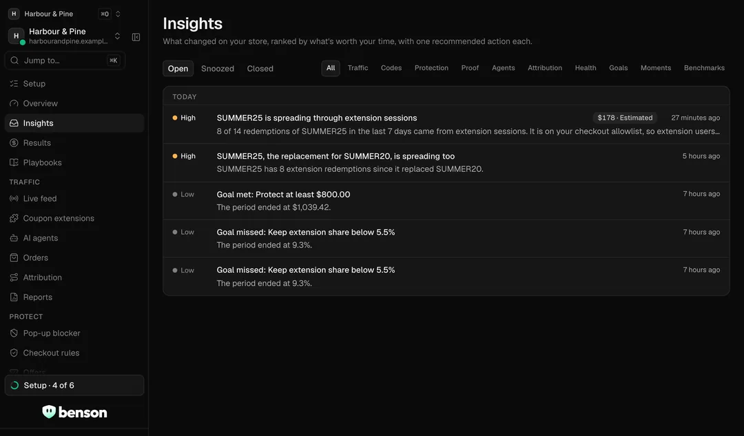Open Goal met: Protect at least $800.00
Viewport: 744px width, 436px height.
pyautogui.click(x=446, y=201)
